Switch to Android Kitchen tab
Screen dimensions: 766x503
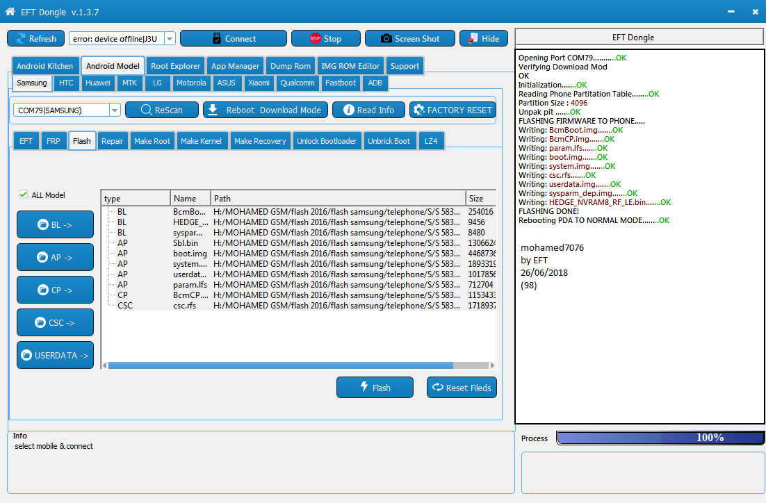tap(45, 66)
